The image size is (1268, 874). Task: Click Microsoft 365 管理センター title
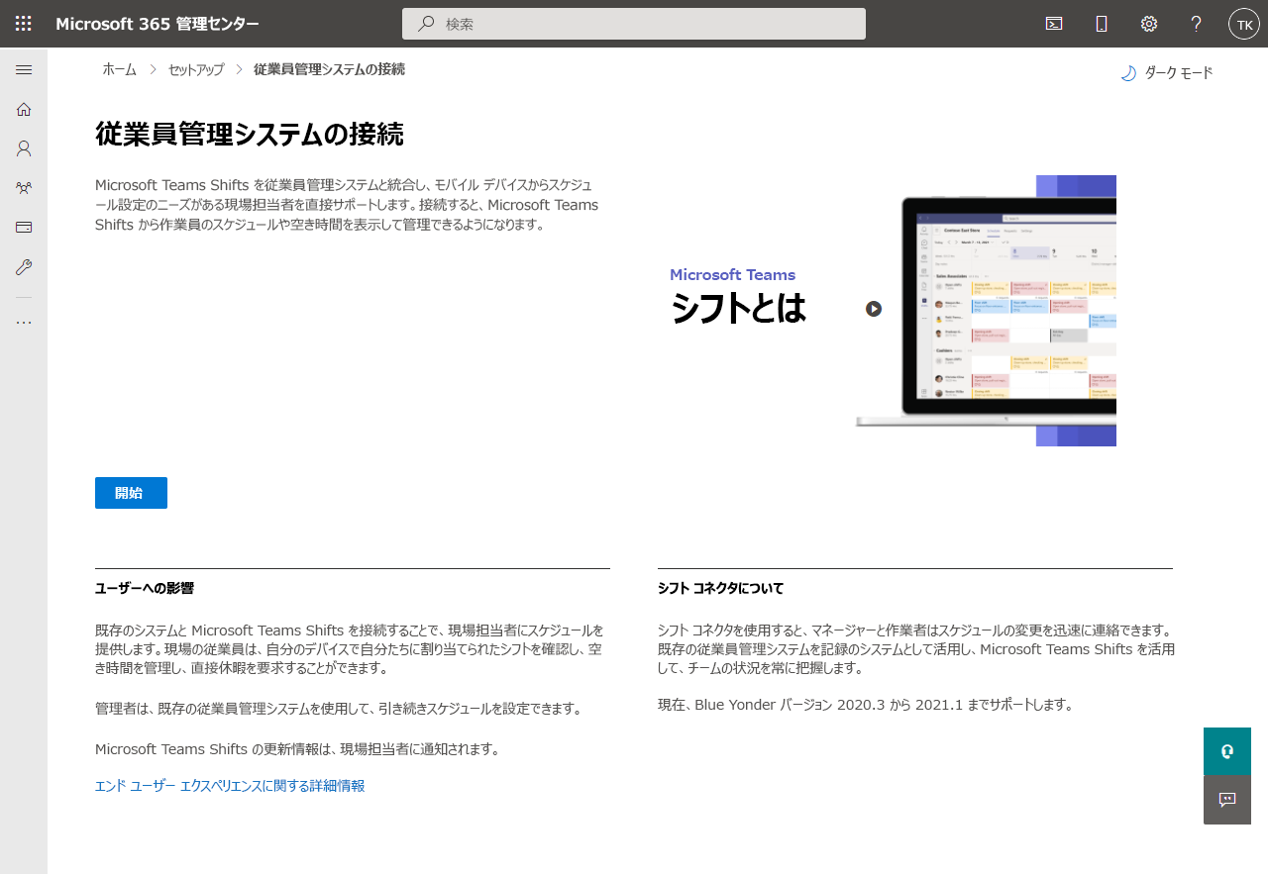pyautogui.click(x=158, y=24)
